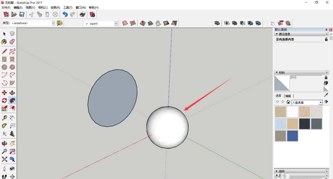The image size is (333, 179).
Task: Open the type classification dropdown
Action: click(x=53, y=23)
